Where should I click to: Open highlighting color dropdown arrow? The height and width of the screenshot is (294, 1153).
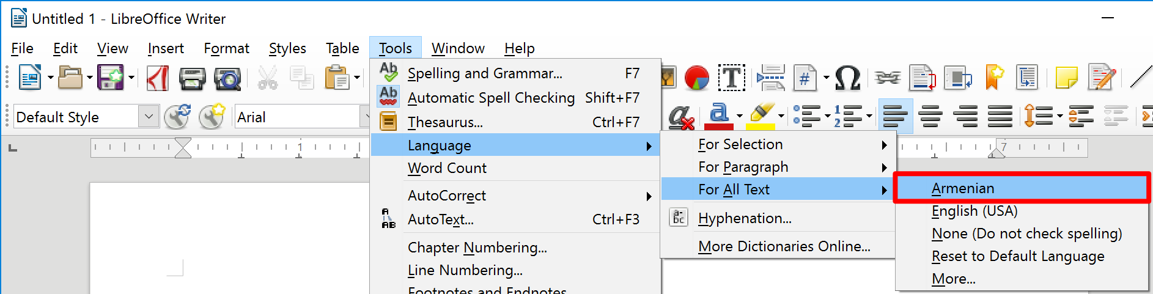[781, 116]
